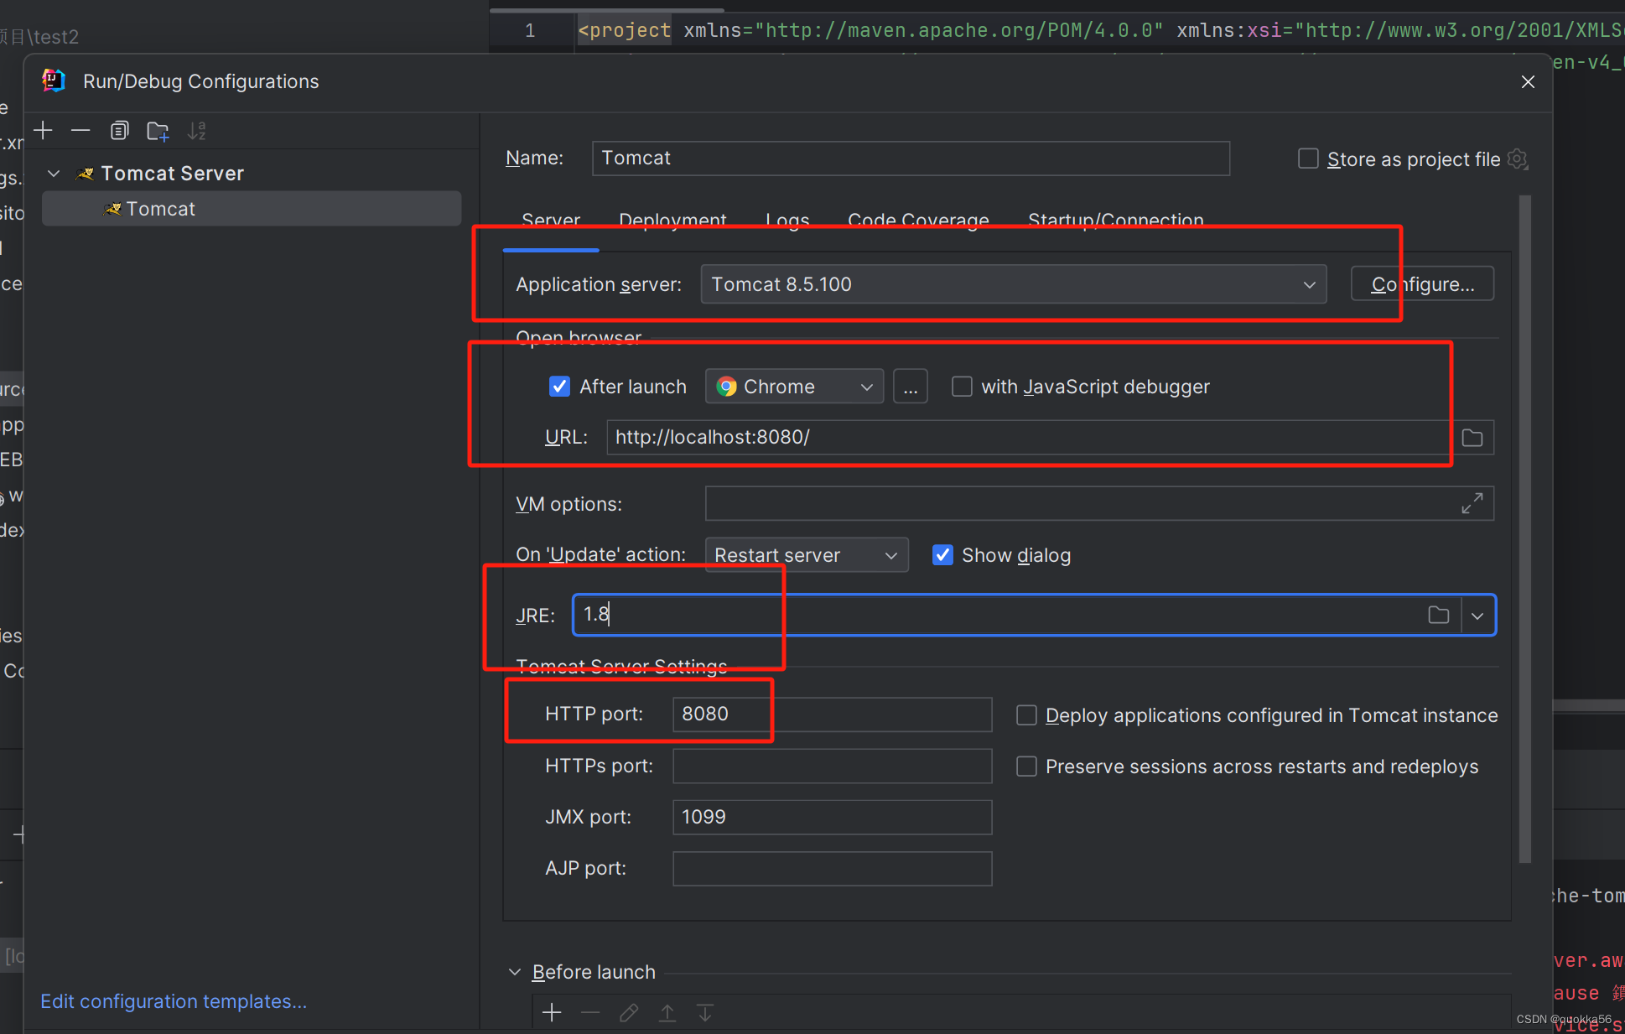Open the On Update action dropdown
Image resolution: width=1625 pixels, height=1034 pixels.
(x=807, y=555)
